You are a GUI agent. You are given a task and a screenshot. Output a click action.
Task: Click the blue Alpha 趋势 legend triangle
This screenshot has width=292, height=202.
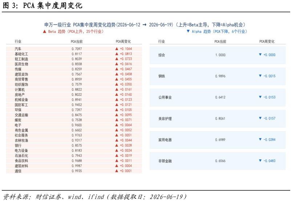tap(188, 31)
